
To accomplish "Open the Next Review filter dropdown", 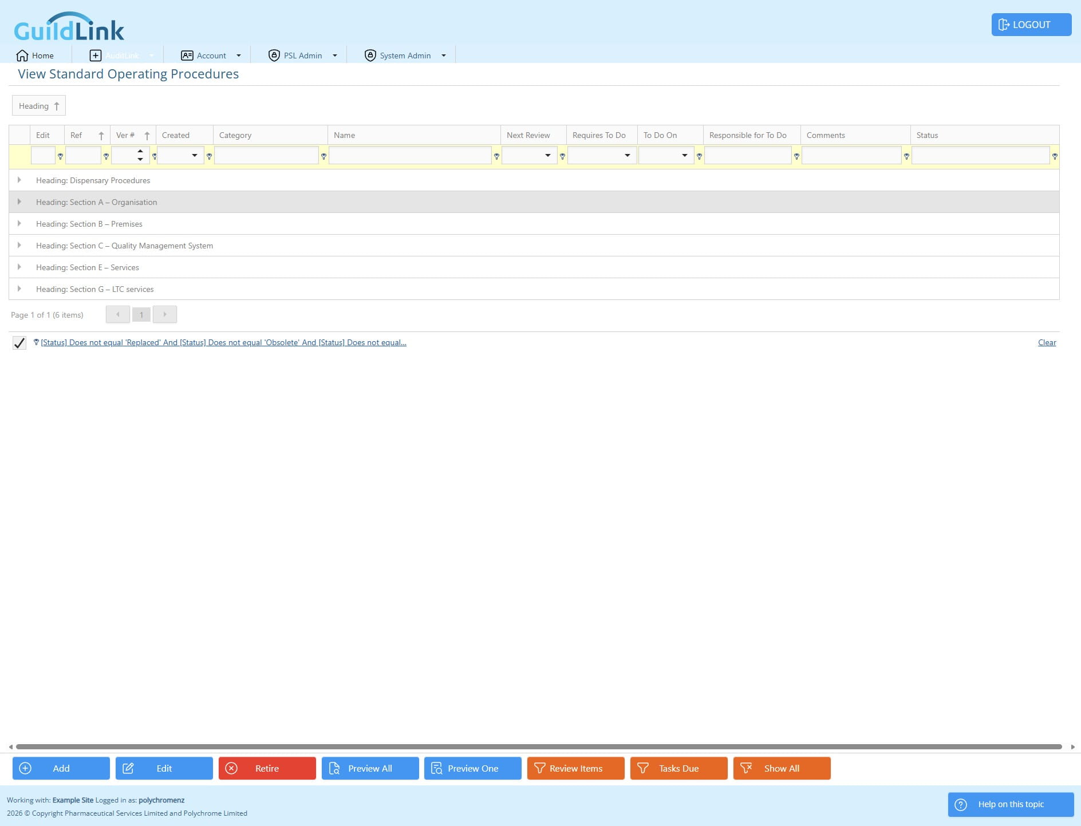I will 548,155.
